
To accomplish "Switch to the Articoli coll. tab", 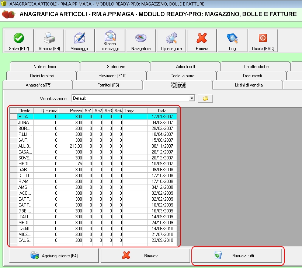I will [186, 67].
